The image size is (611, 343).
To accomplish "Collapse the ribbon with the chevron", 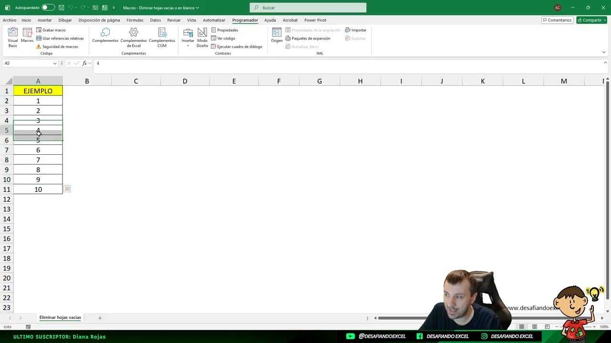I will 604,52.
